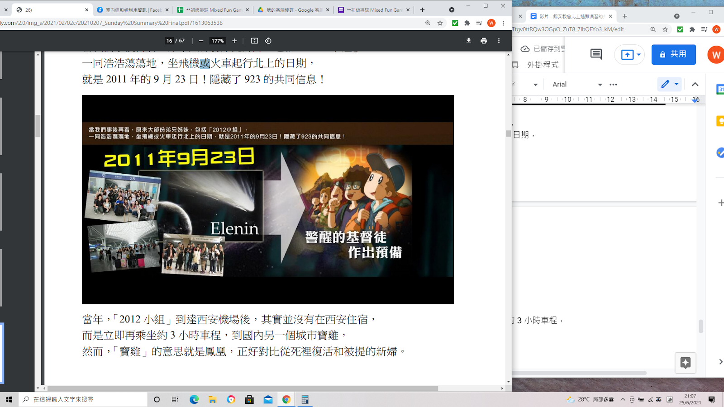Open tab search dropdown in PDF window
This screenshot has width=724, height=407.
point(452,10)
